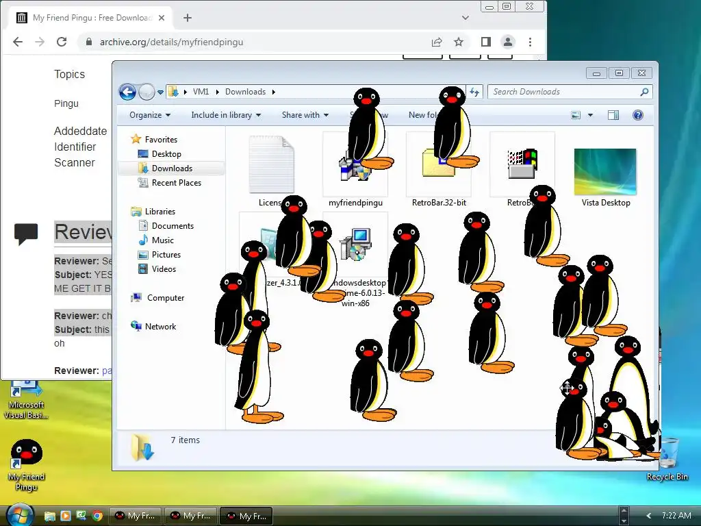Click VM1 in the address breadcrumb
The width and height of the screenshot is (701, 526).
pyautogui.click(x=201, y=92)
